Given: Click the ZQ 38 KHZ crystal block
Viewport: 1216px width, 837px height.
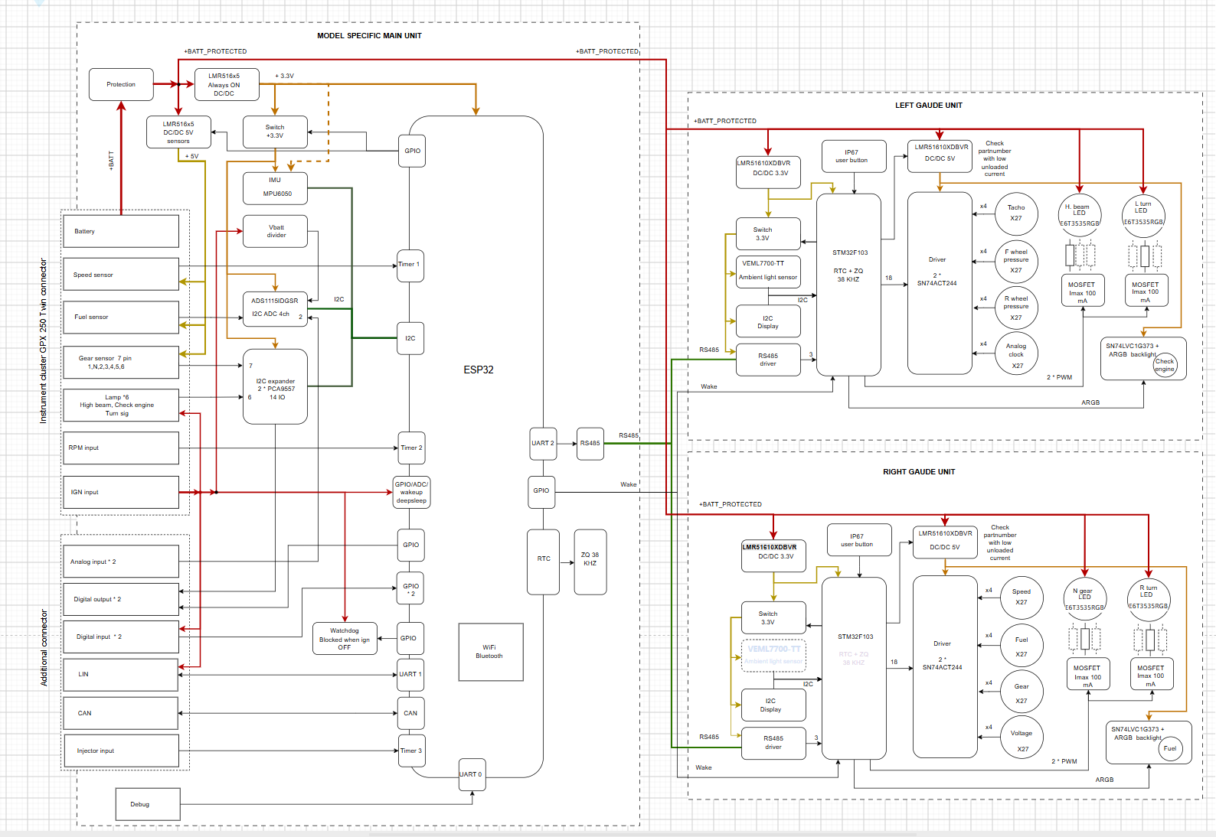Looking at the screenshot, I should pos(590,562).
